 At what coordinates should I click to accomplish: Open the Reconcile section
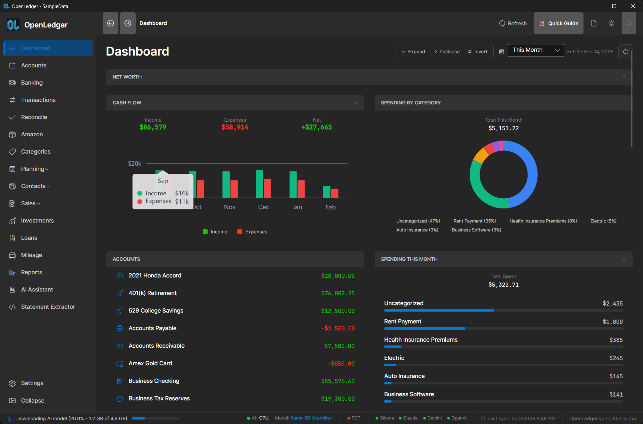pyautogui.click(x=34, y=117)
